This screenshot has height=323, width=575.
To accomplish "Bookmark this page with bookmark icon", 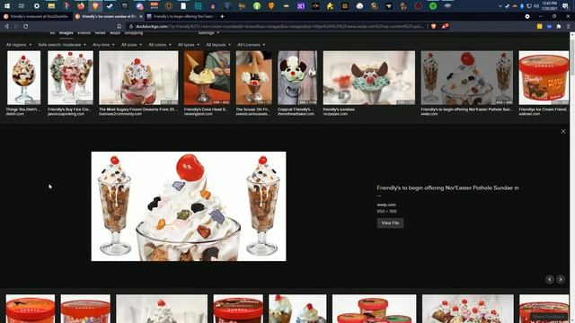I will click(x=119, y=26).
